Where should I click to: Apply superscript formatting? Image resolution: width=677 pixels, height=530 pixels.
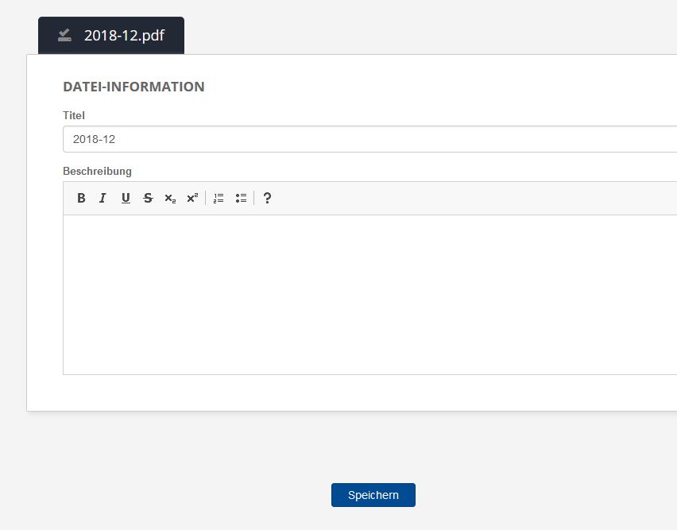click(192, 199)
